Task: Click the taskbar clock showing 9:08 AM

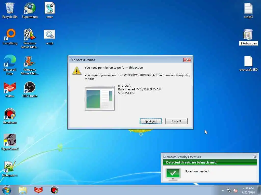Action: tap(248, 190)
